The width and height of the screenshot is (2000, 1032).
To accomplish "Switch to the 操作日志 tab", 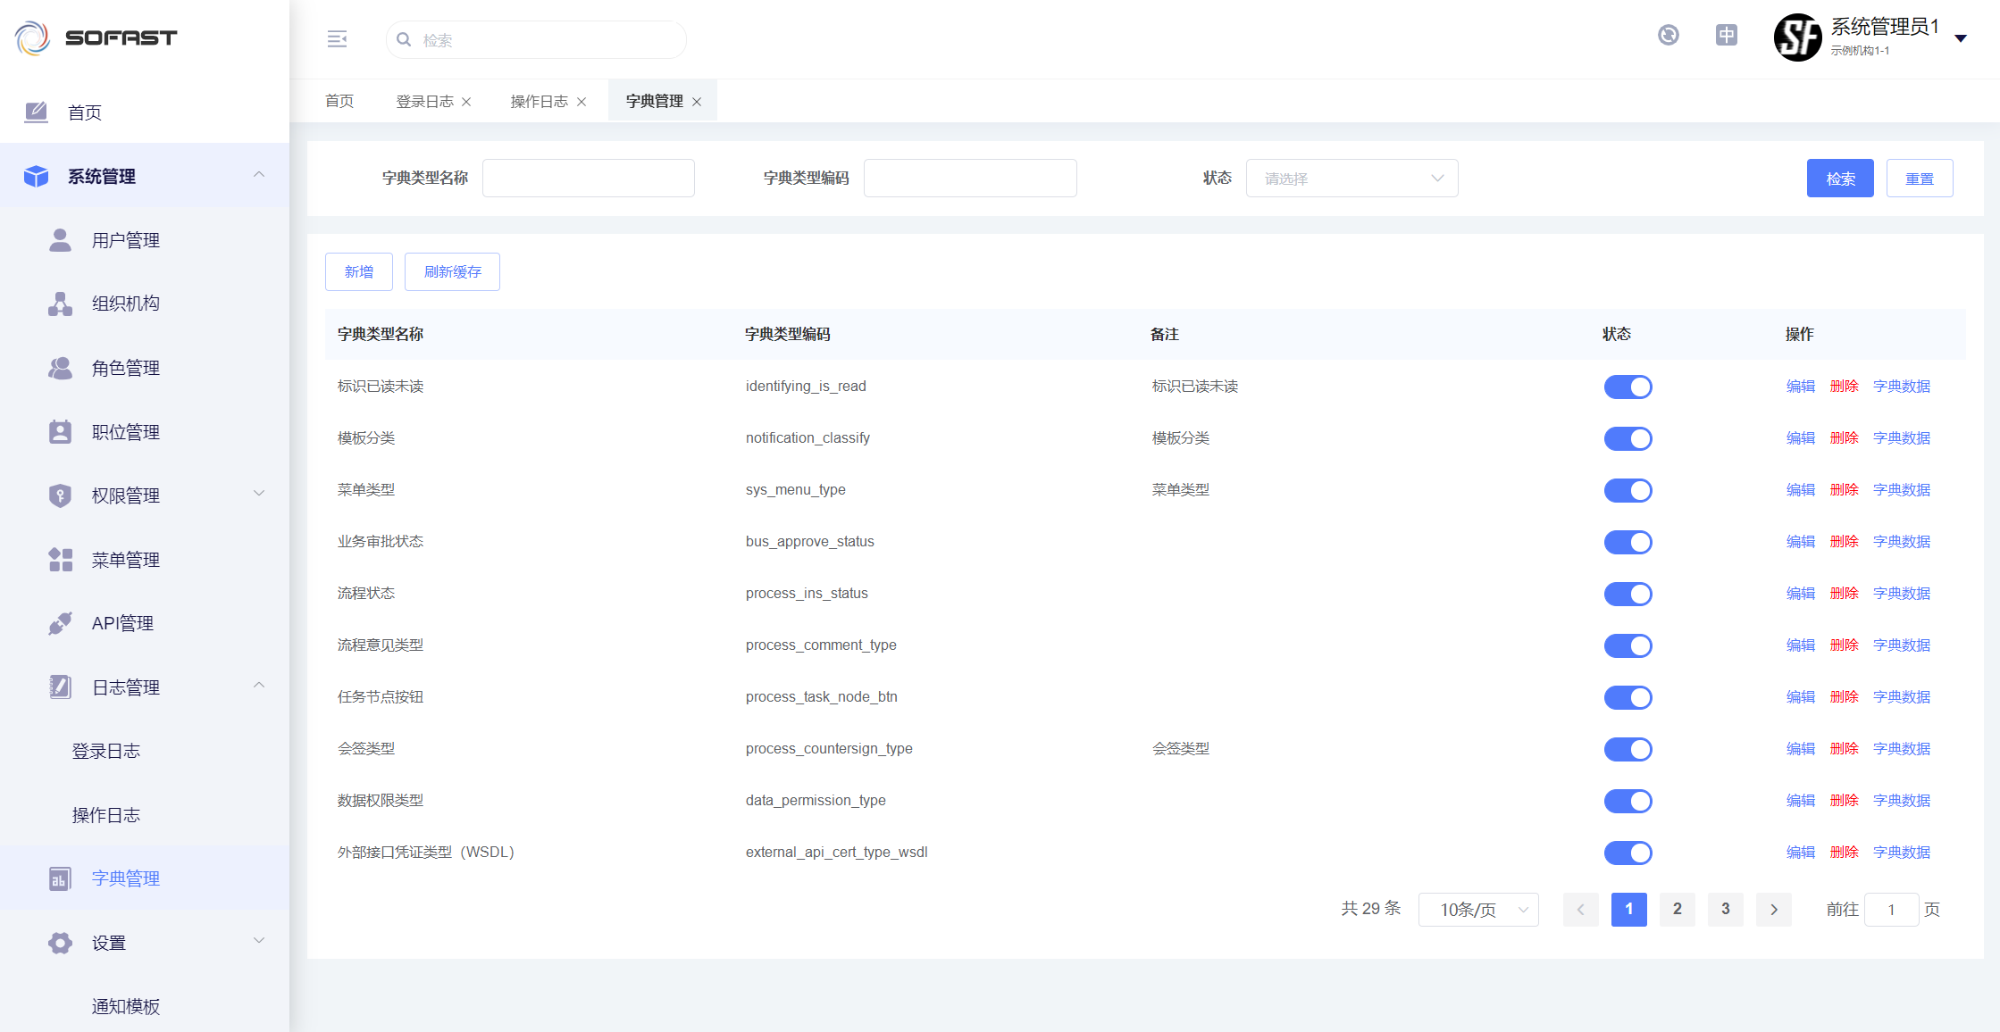I will click(x=539, y=102).
